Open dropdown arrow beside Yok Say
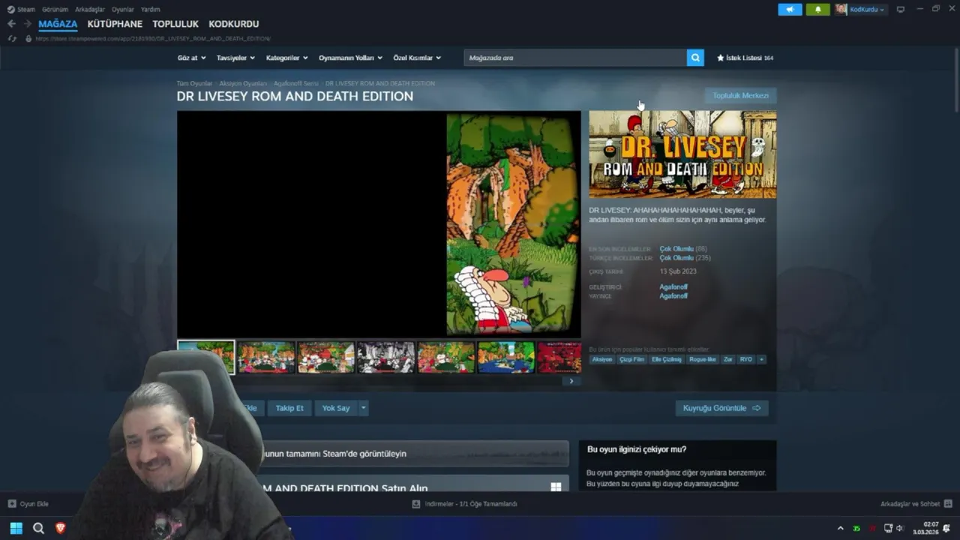 [x=363, y=408]
